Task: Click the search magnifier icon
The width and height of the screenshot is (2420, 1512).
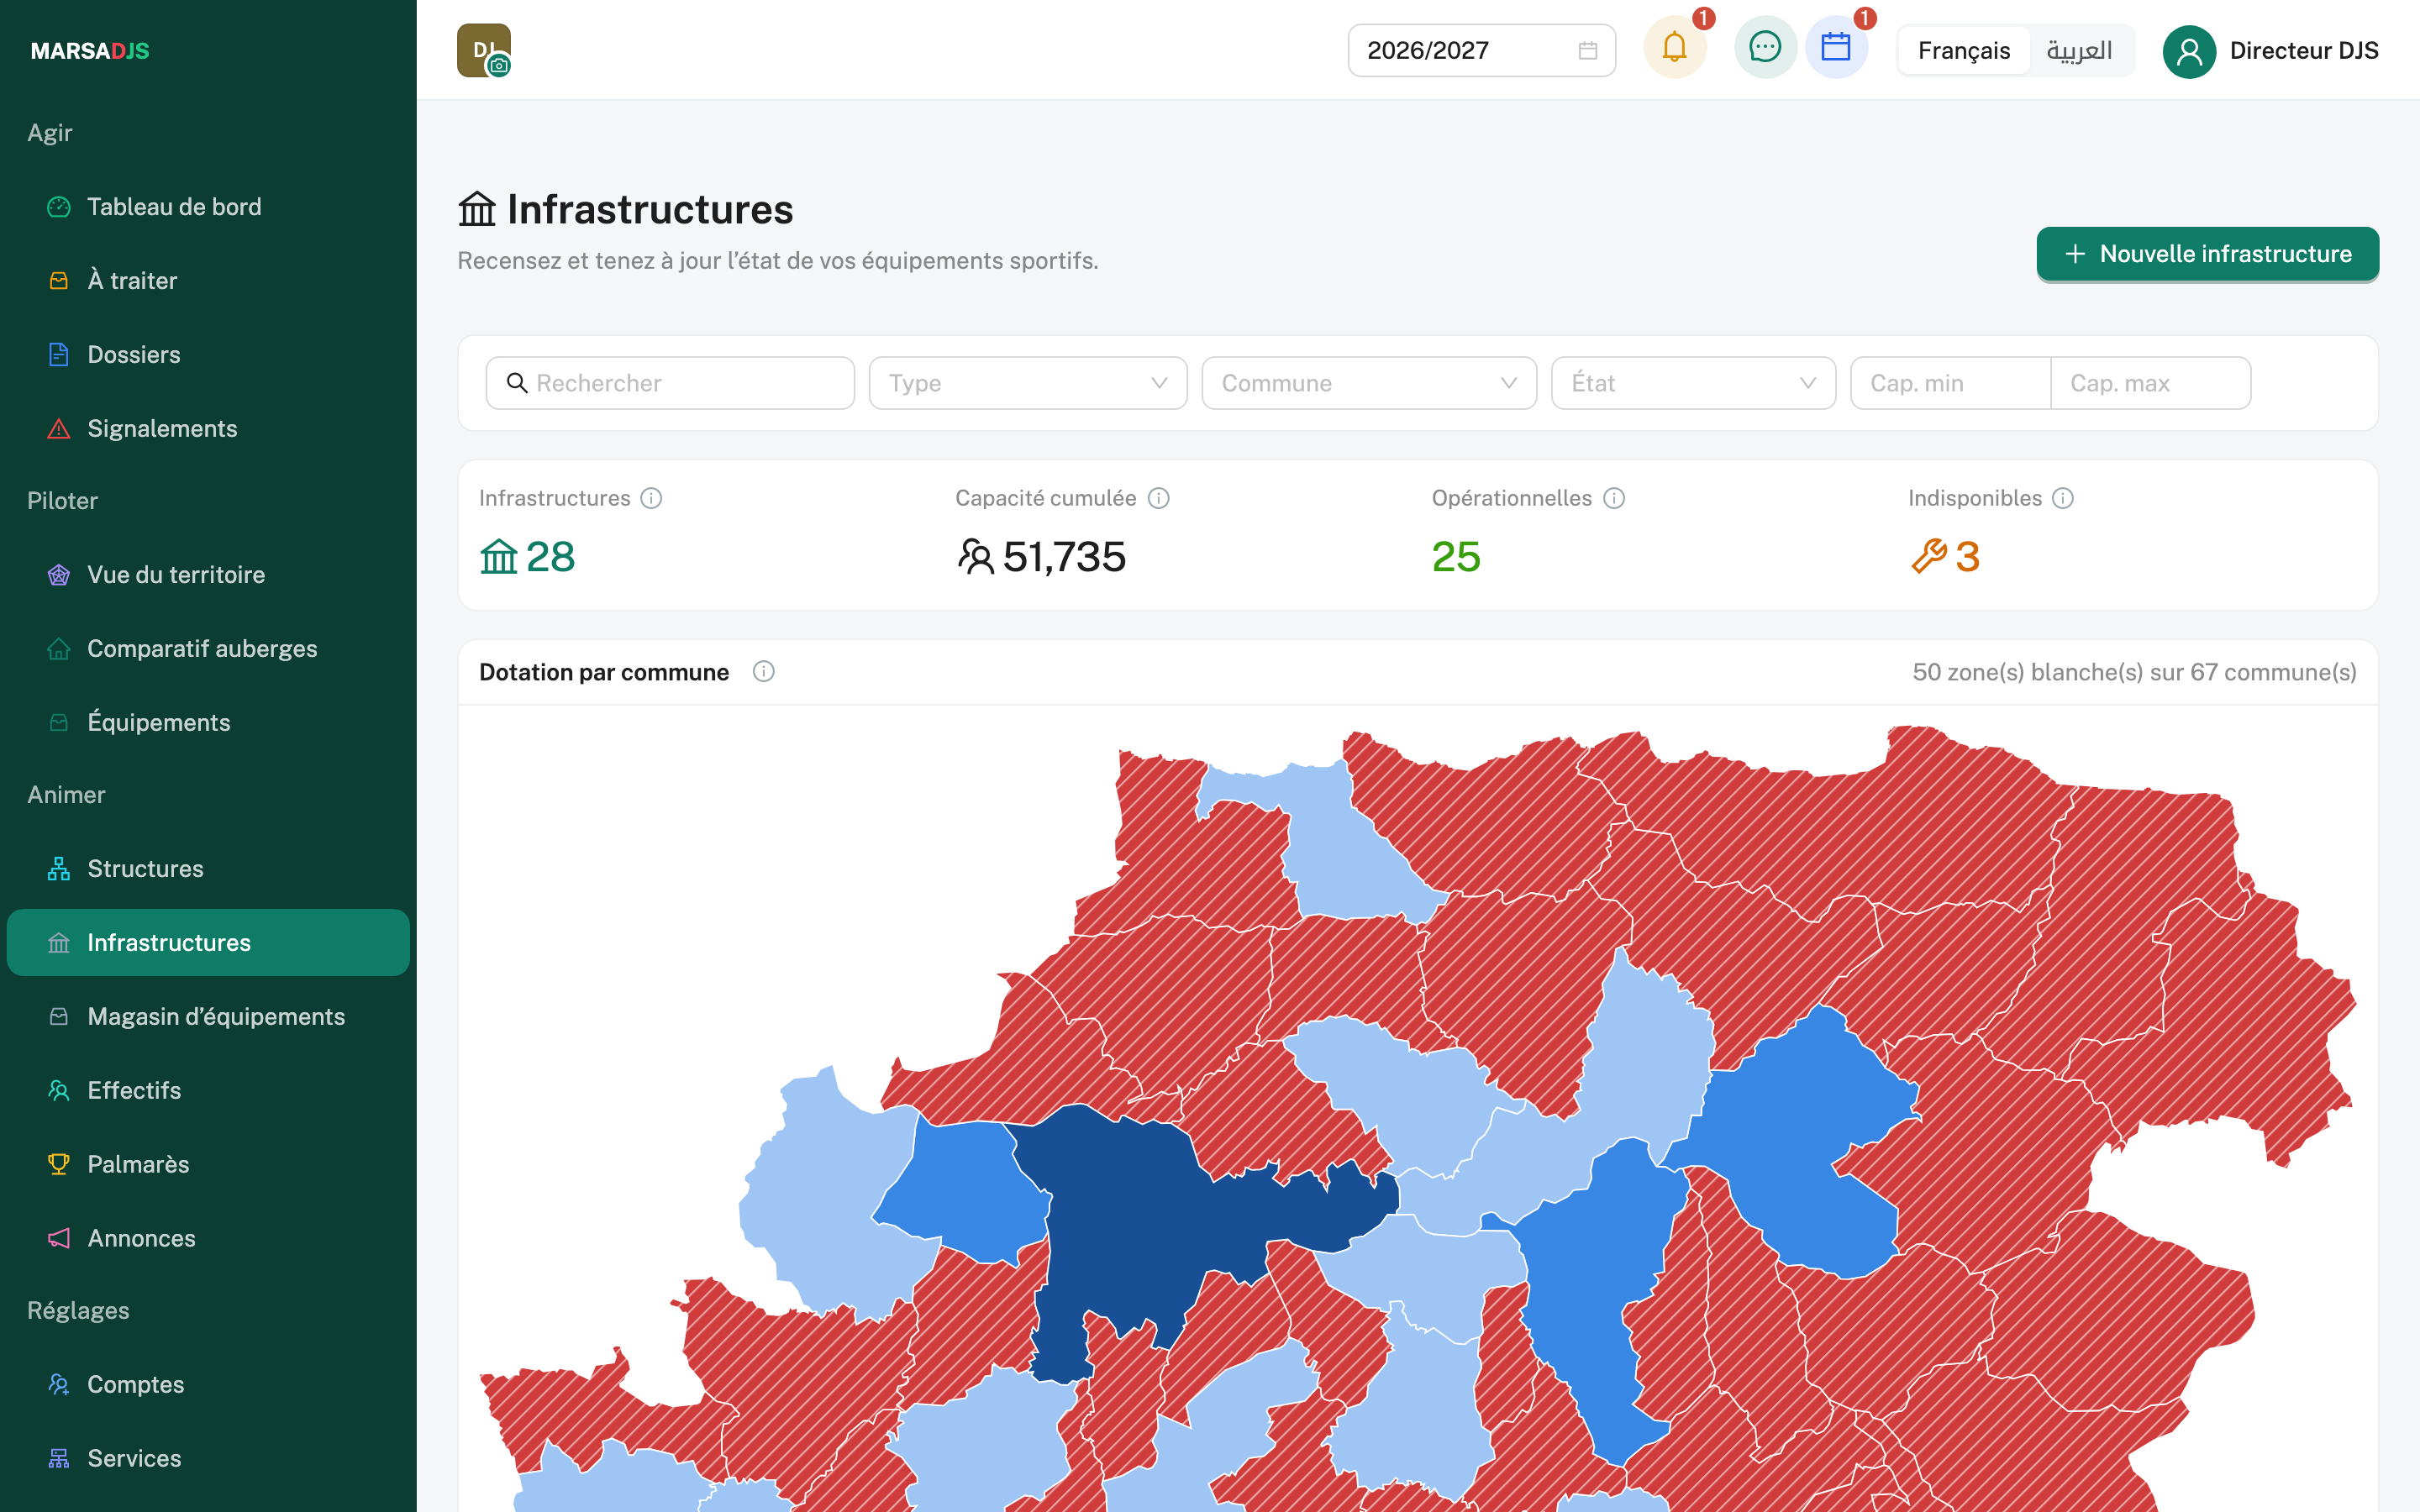Action: (x=517, y=383)
